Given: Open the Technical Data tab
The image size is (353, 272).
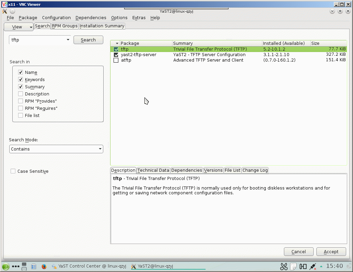Looking at the screenshot, I should click(153, 170).
